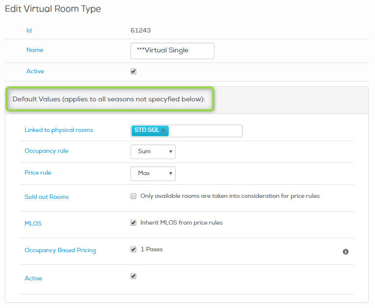Screen dimensions: 375x308
Task: Remove the STD SGL tag
Action: (163, 130)
